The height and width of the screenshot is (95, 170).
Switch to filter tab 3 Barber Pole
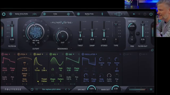89,14
